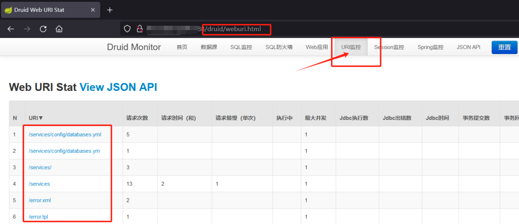Image resolution: width=519 pixels, height=224 pixels.
Task: Sort by the Jdbc执行数 column header
Action: click(354, 118)
